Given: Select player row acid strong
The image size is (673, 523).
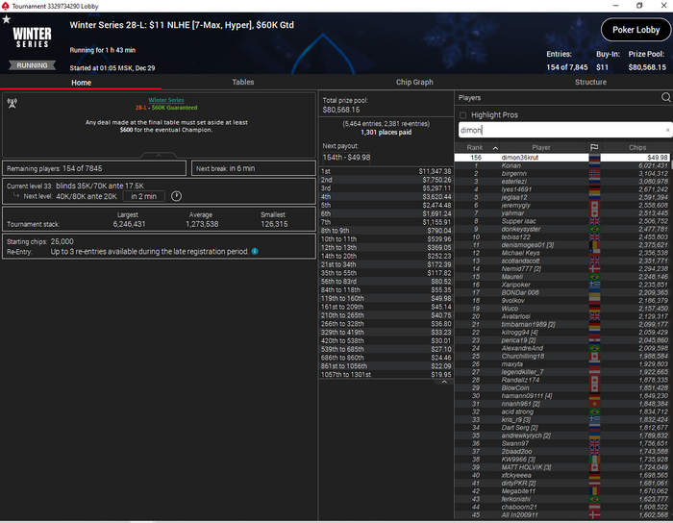Looking at the screenshot, I should (561, 411).
